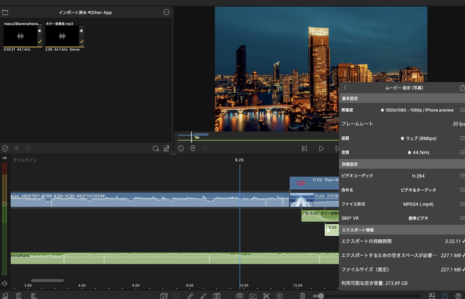Jump to start with skip-back button
465x299 pixels.
point(304,149)
